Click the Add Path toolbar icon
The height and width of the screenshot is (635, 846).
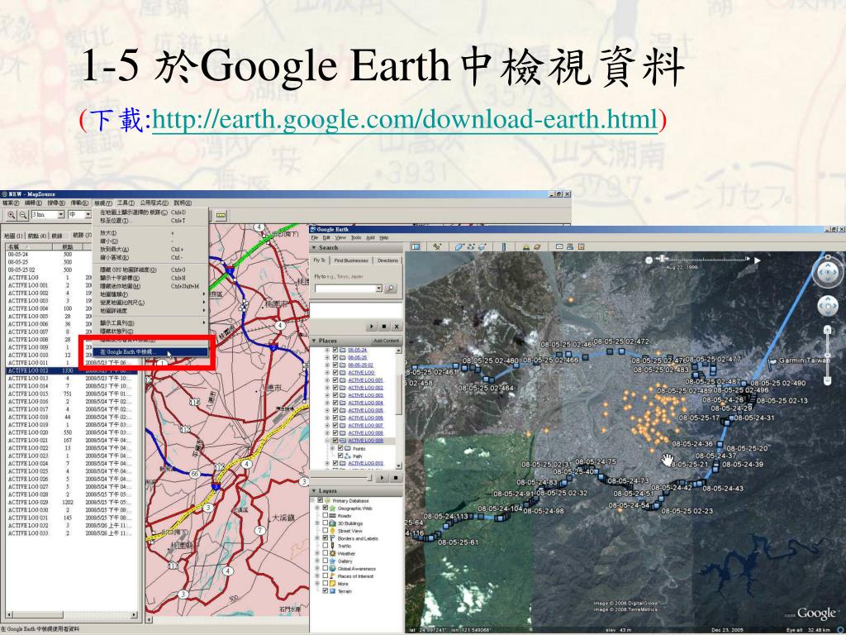471,246
